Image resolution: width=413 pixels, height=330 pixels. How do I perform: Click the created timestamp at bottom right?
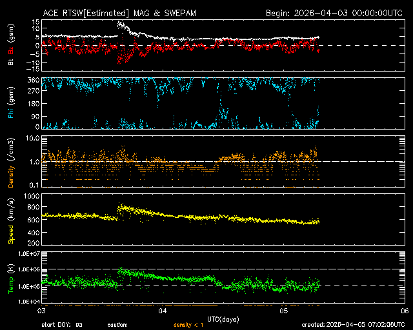[x=352, y=325]
